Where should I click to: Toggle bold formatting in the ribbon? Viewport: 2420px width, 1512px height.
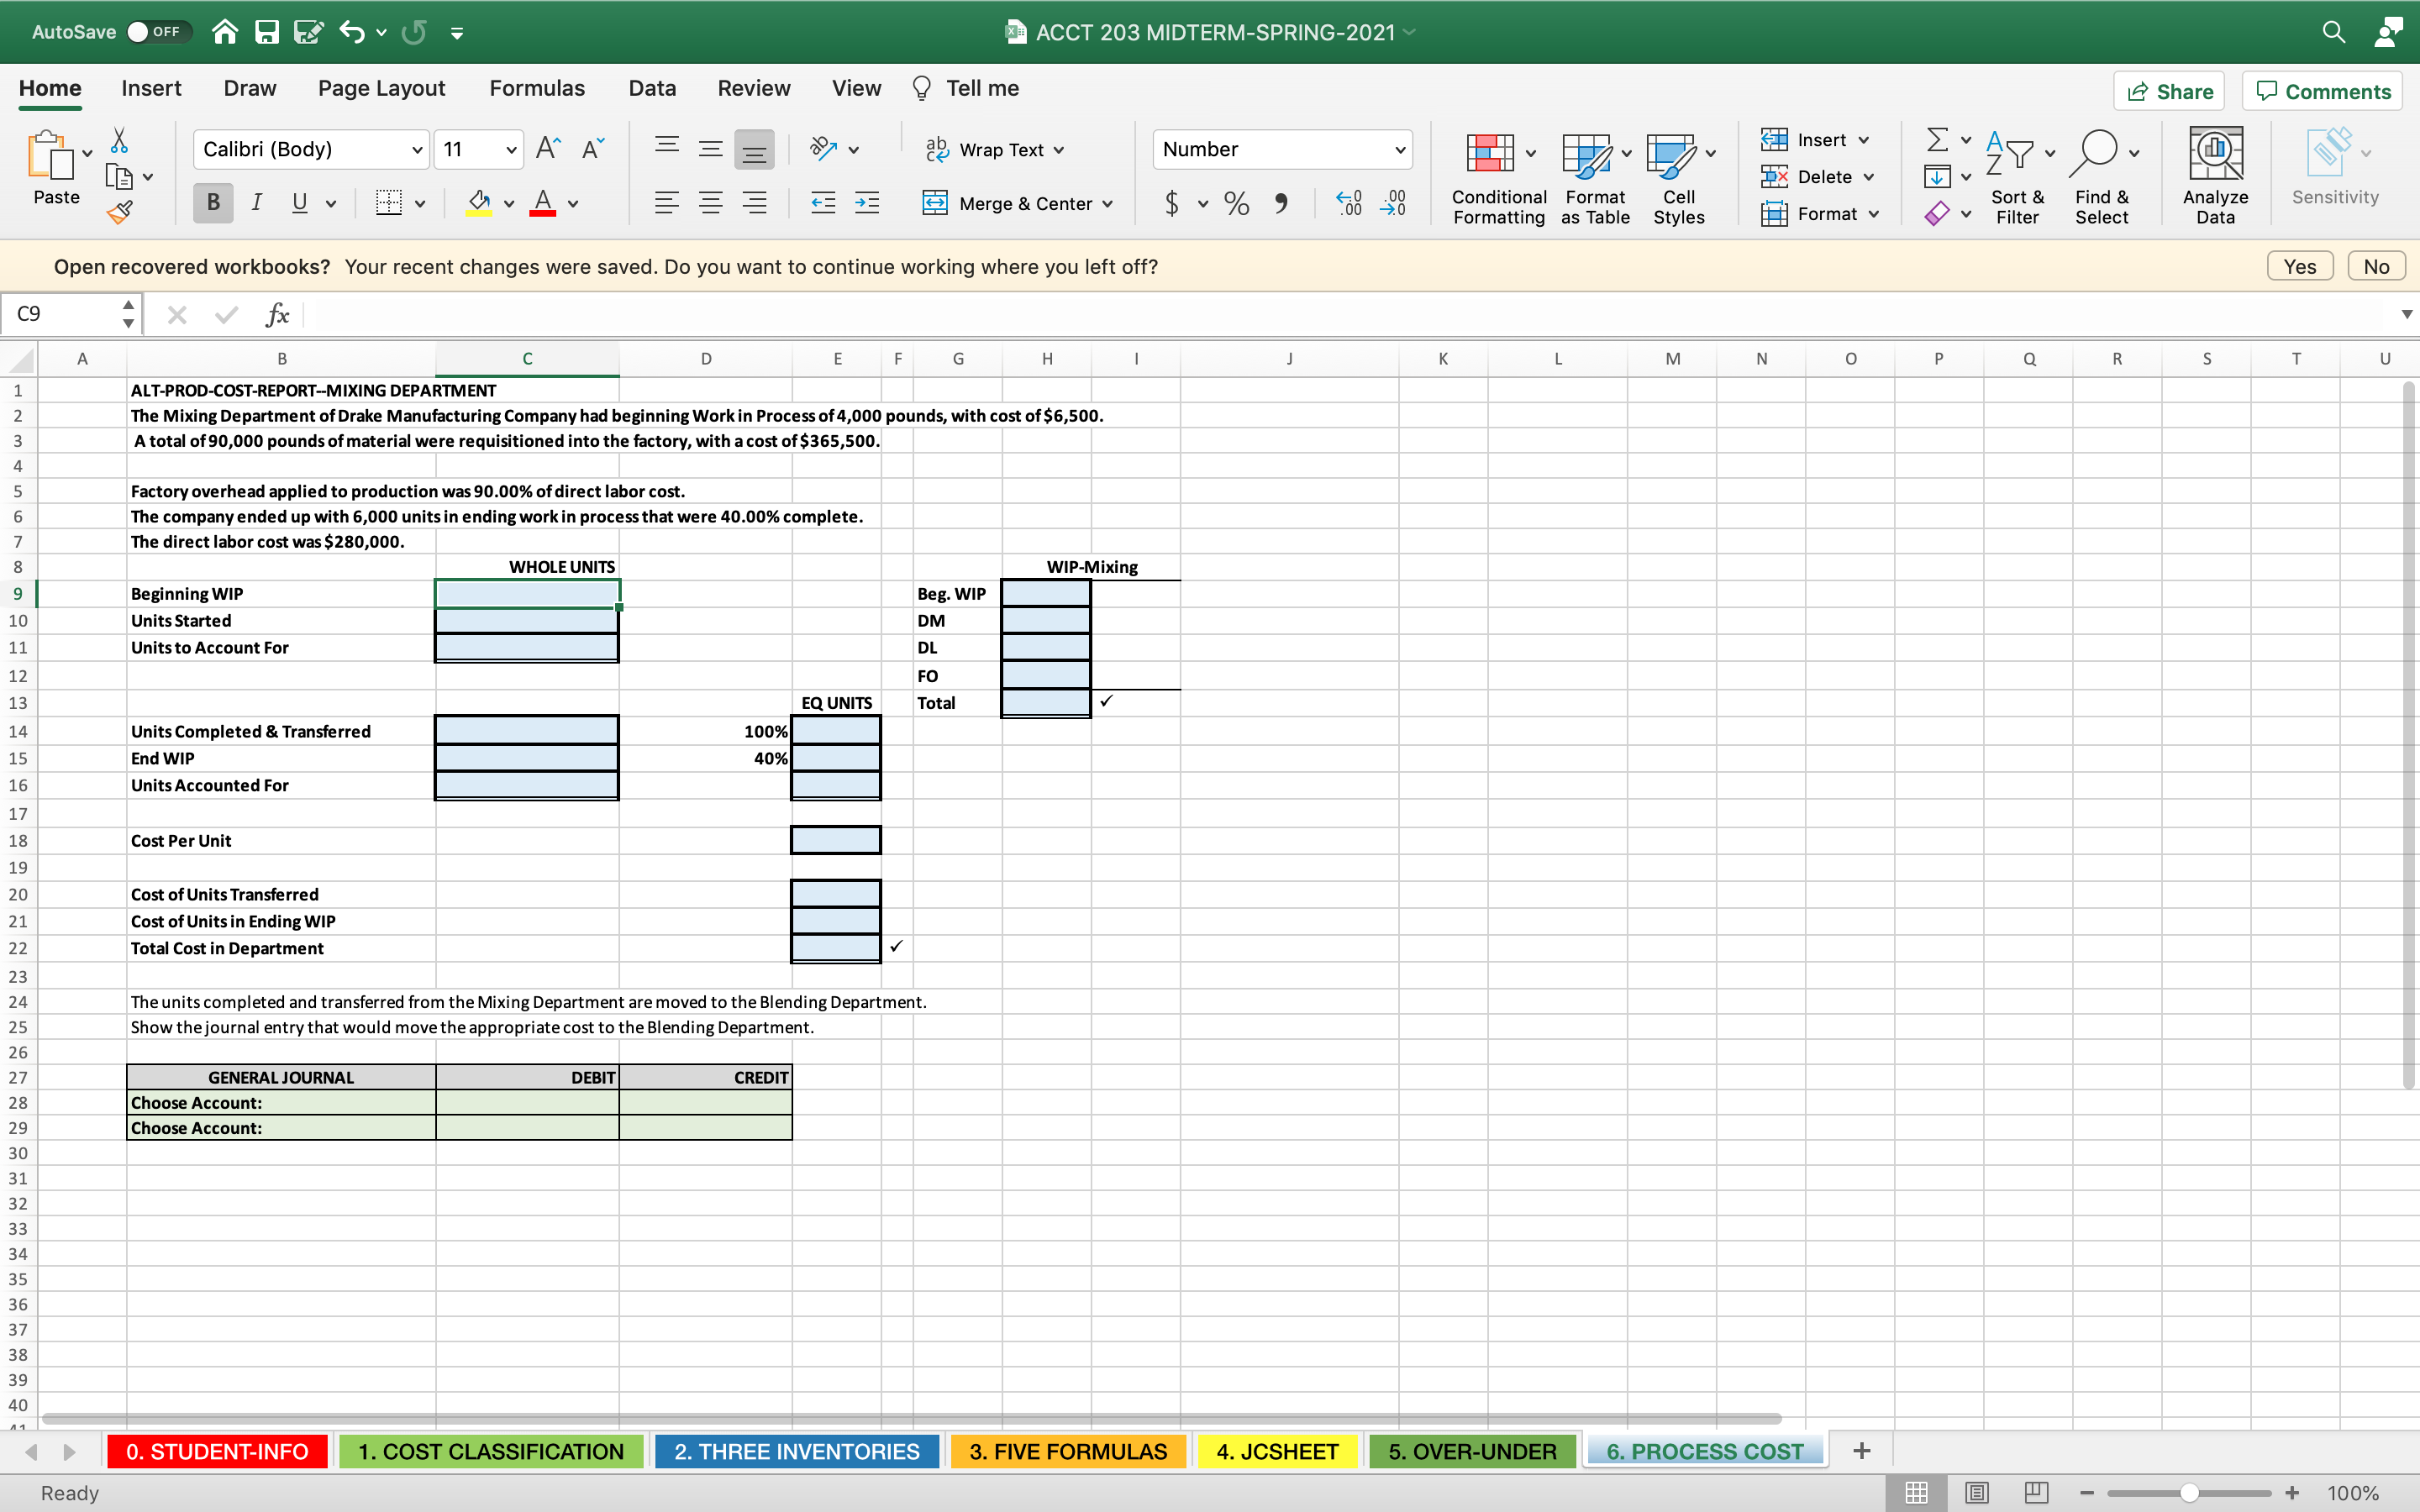tap(212, 203)
